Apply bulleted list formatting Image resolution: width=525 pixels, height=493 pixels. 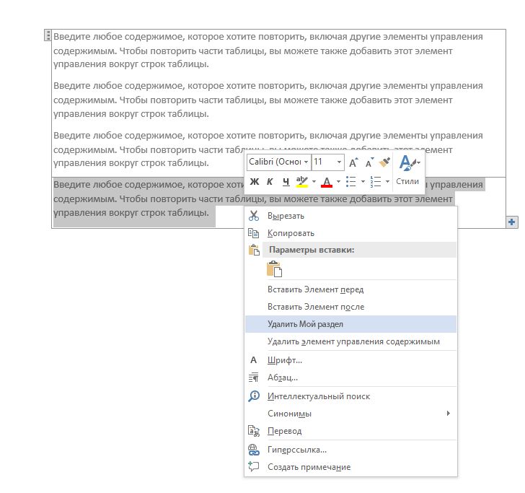click(x=350, y=182)
